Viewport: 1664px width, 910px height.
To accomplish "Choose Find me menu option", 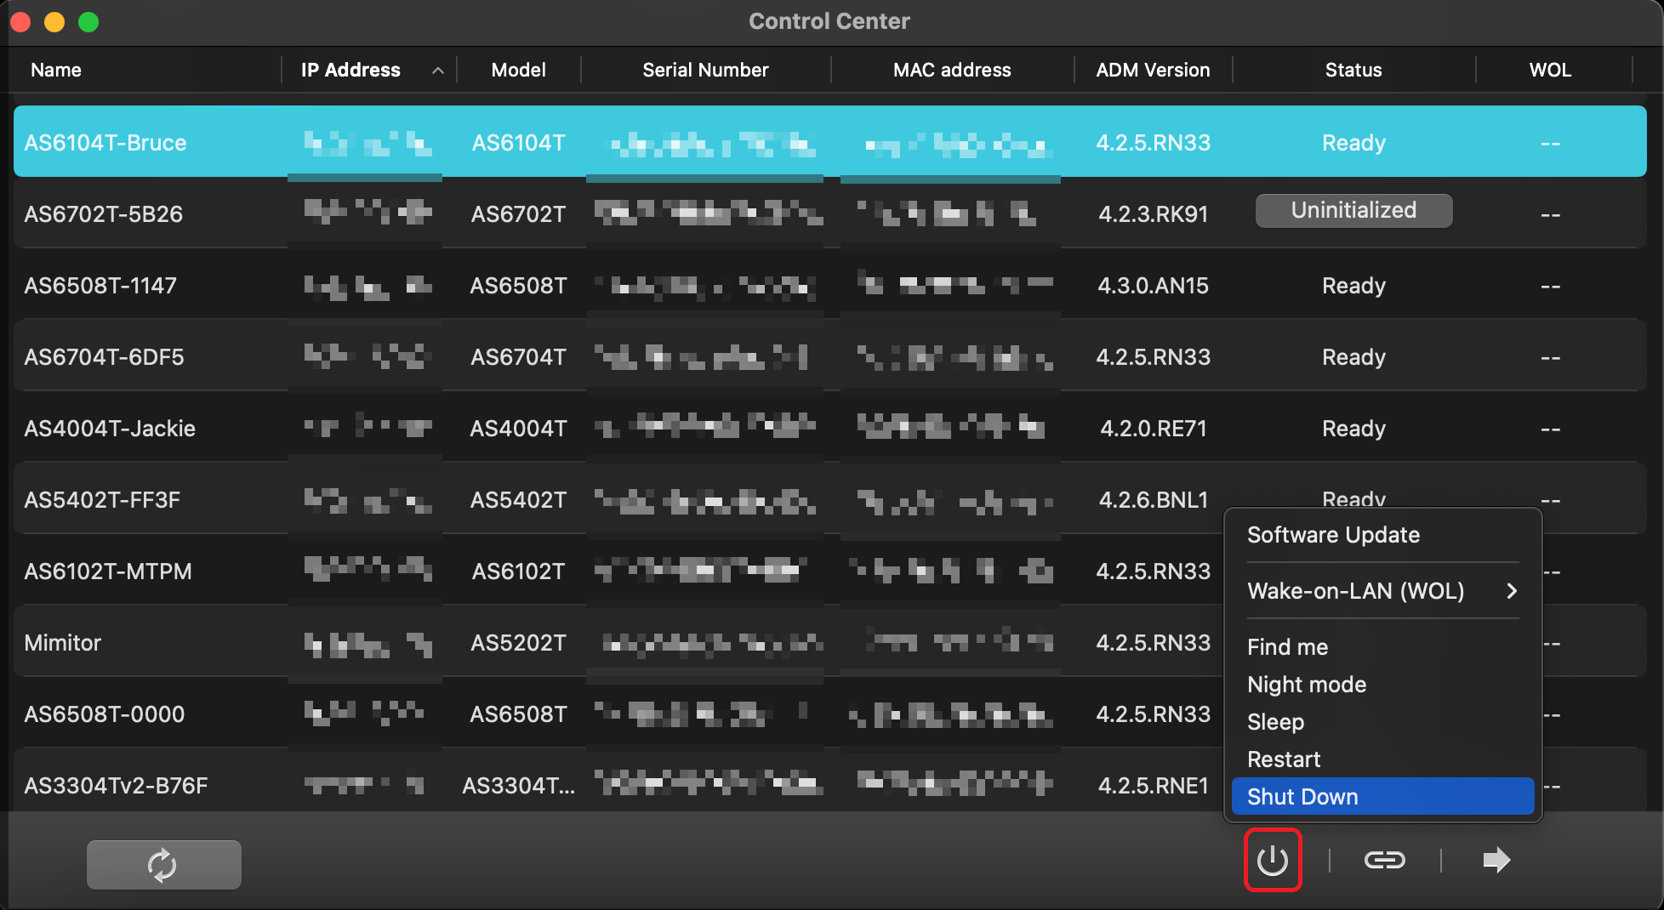I will (x=1287, y=647).
